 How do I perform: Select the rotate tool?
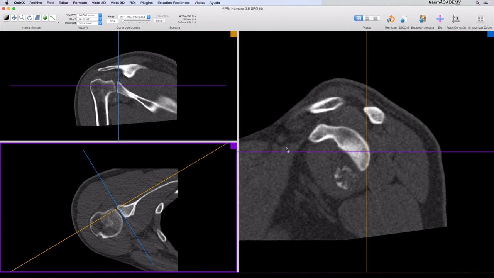[x=29, y=18]
